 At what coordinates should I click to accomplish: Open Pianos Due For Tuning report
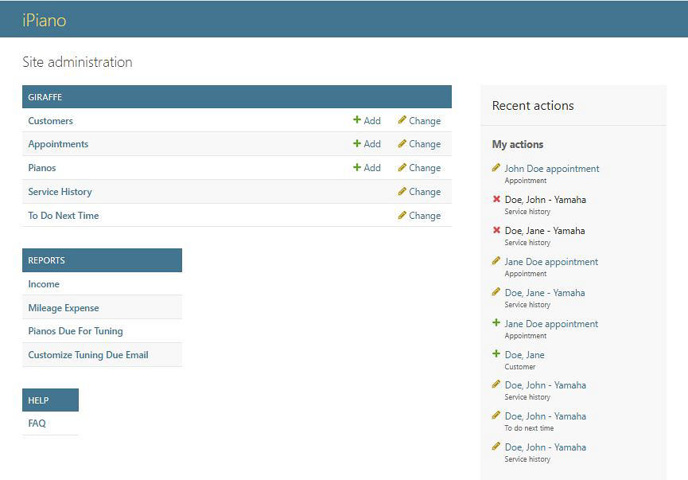click(76, 331)
